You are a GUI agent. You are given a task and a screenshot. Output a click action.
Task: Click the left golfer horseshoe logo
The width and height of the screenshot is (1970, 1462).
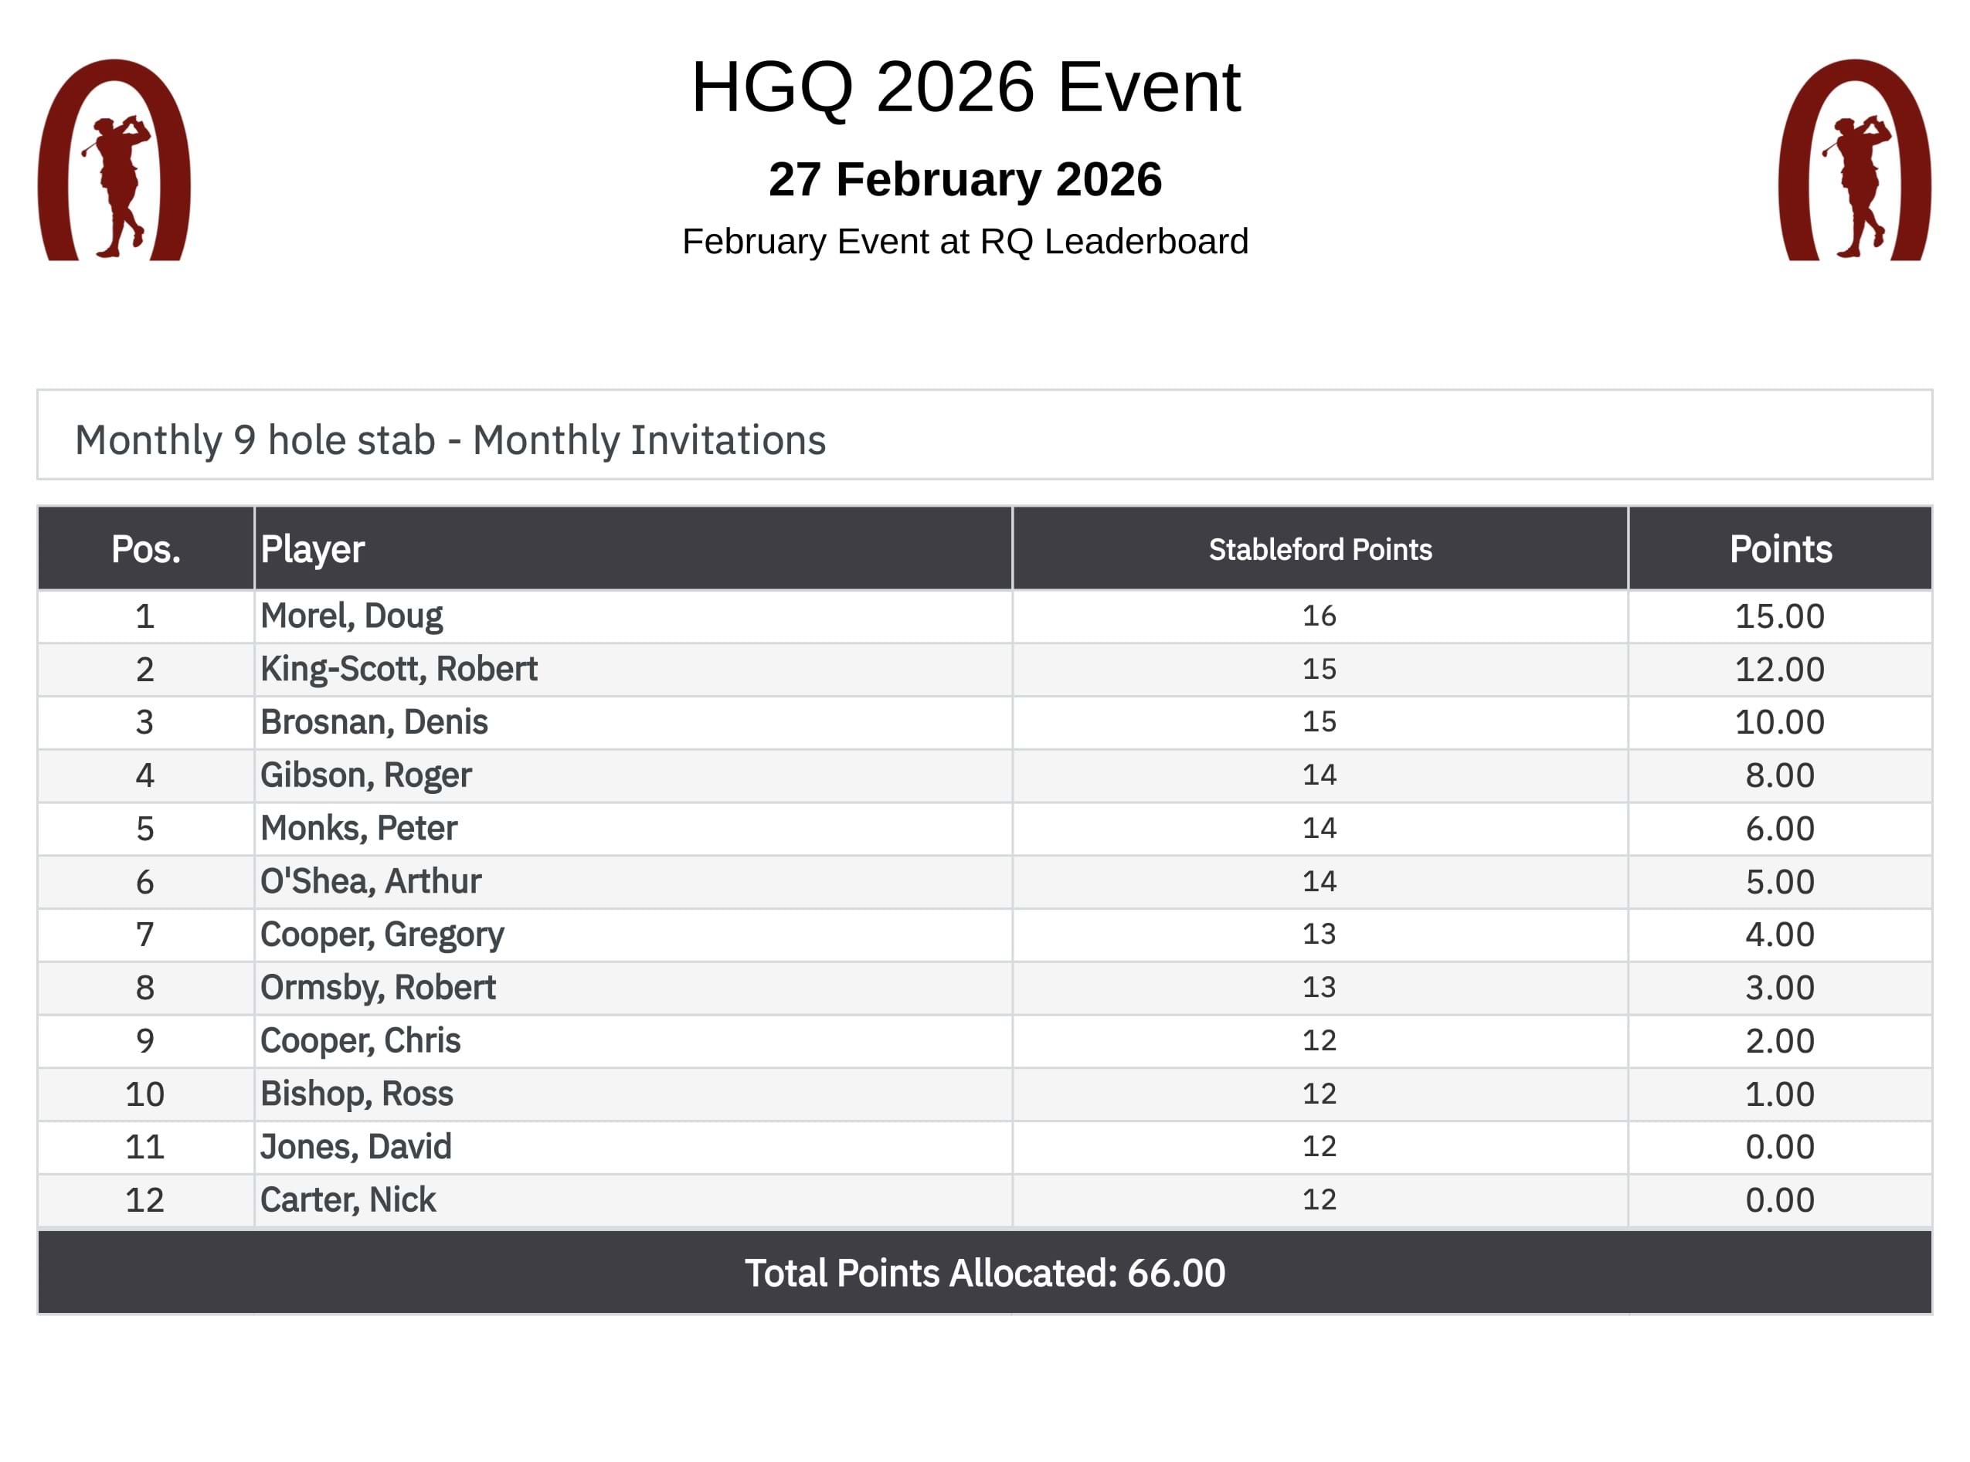tap(114, 160)
